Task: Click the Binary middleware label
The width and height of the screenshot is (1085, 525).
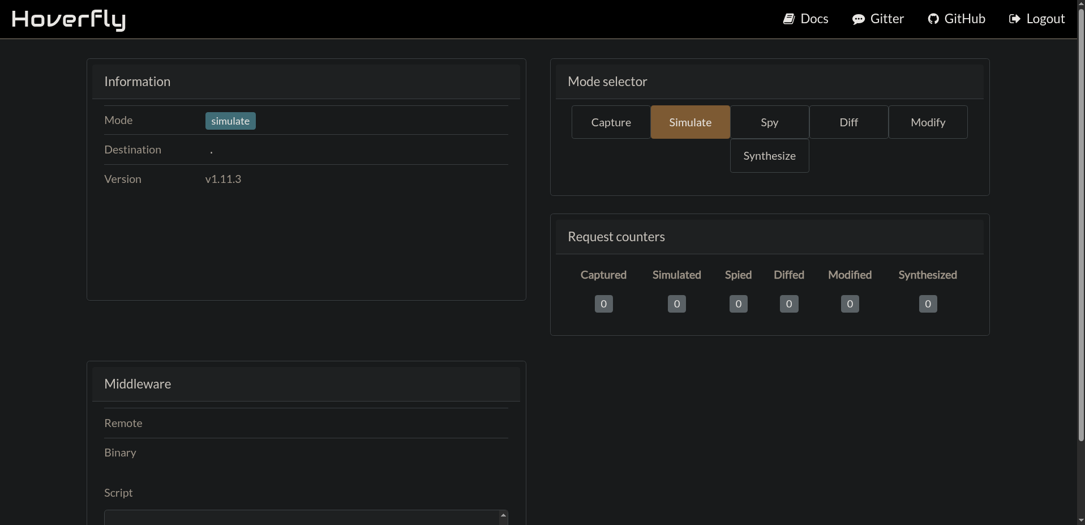Action: pos(120,453)
